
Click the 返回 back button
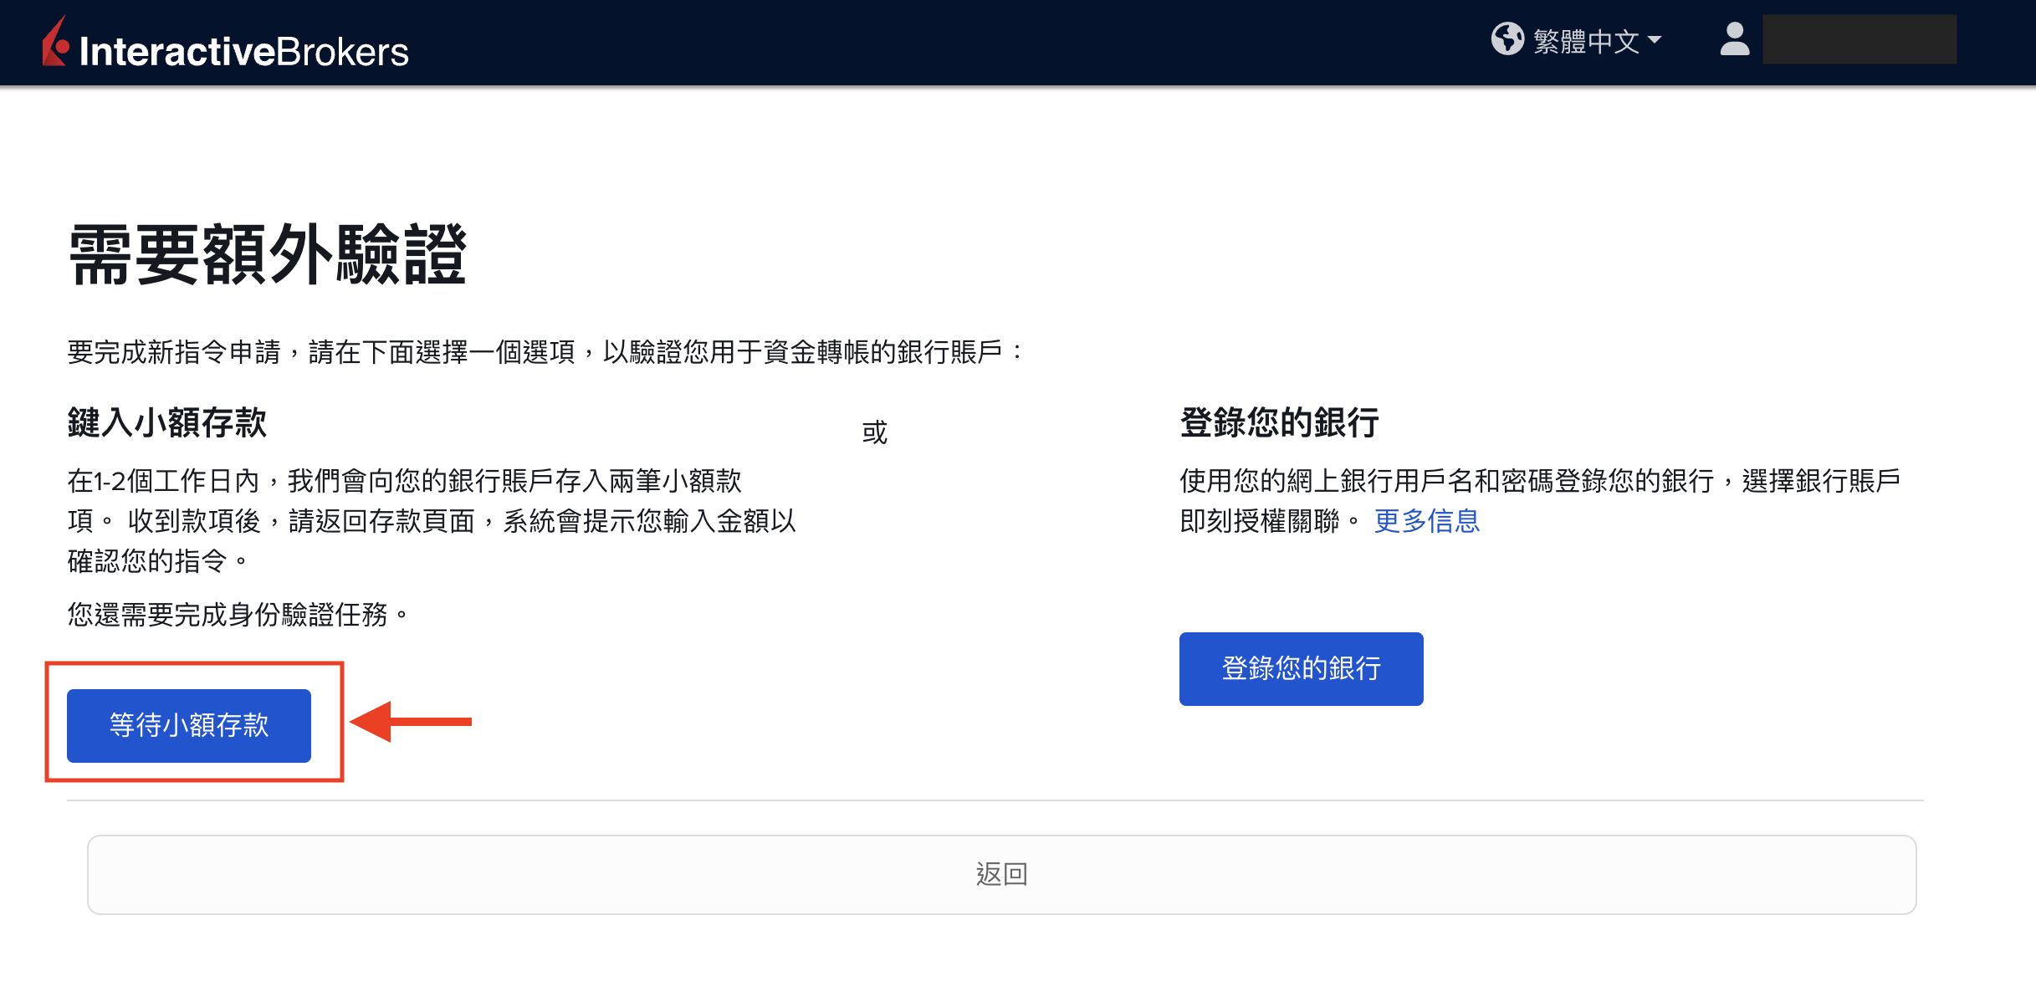coord(1001,874)
